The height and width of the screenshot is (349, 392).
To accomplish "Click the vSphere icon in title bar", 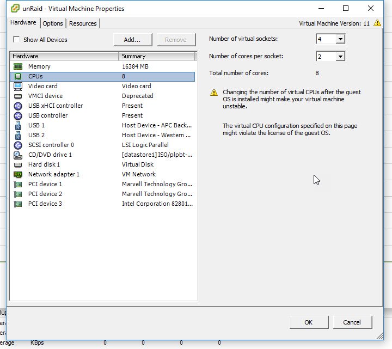I will coord(15,8).
